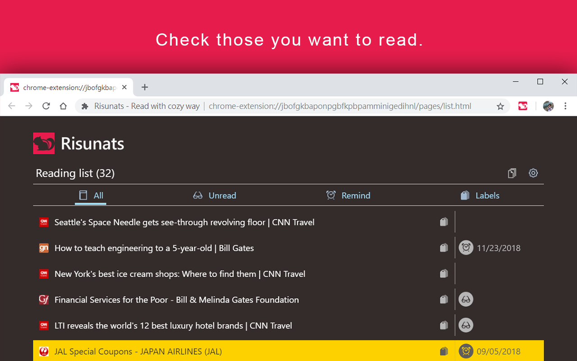Close the chrome-extension tab
Image resolution: width=577 pixels, height=361 pixels.
coord(124,88)
